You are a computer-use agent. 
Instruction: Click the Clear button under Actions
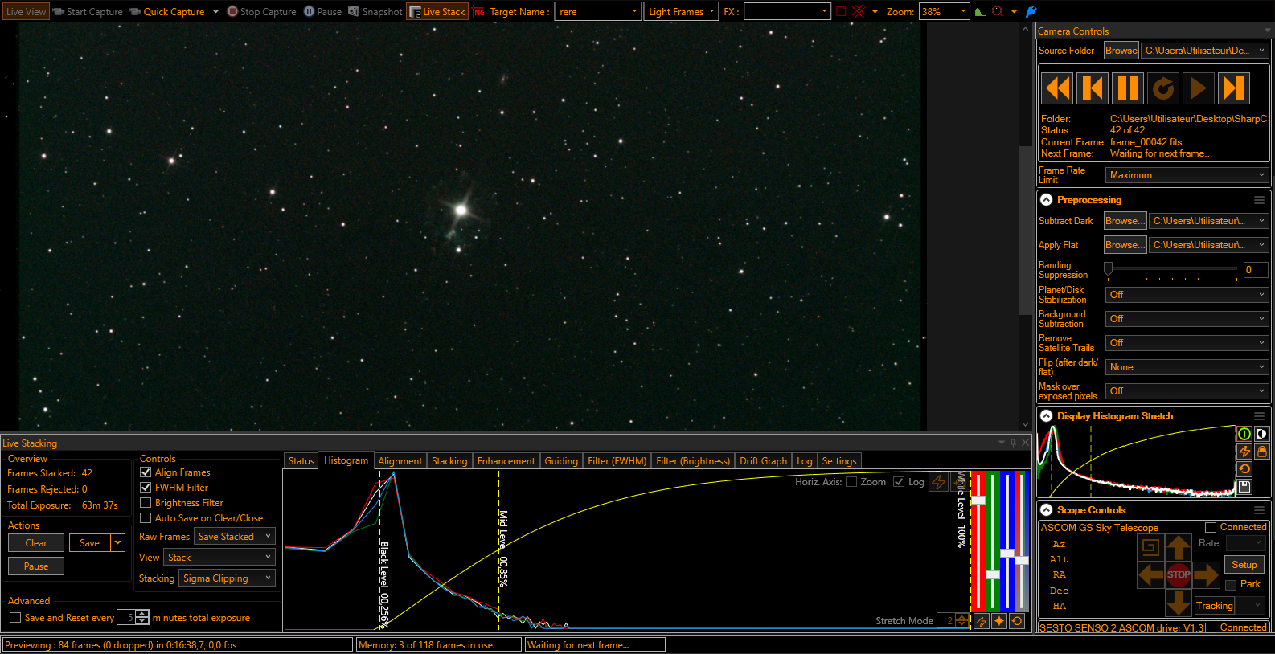36,543
